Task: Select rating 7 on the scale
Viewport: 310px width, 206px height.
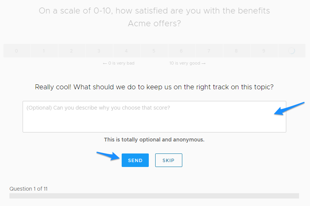Action: (209, 51)
